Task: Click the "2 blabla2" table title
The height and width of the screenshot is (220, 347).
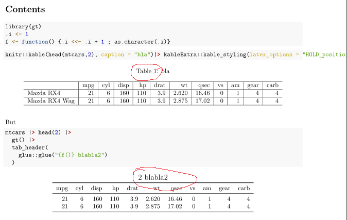Action: pos(153,177)
